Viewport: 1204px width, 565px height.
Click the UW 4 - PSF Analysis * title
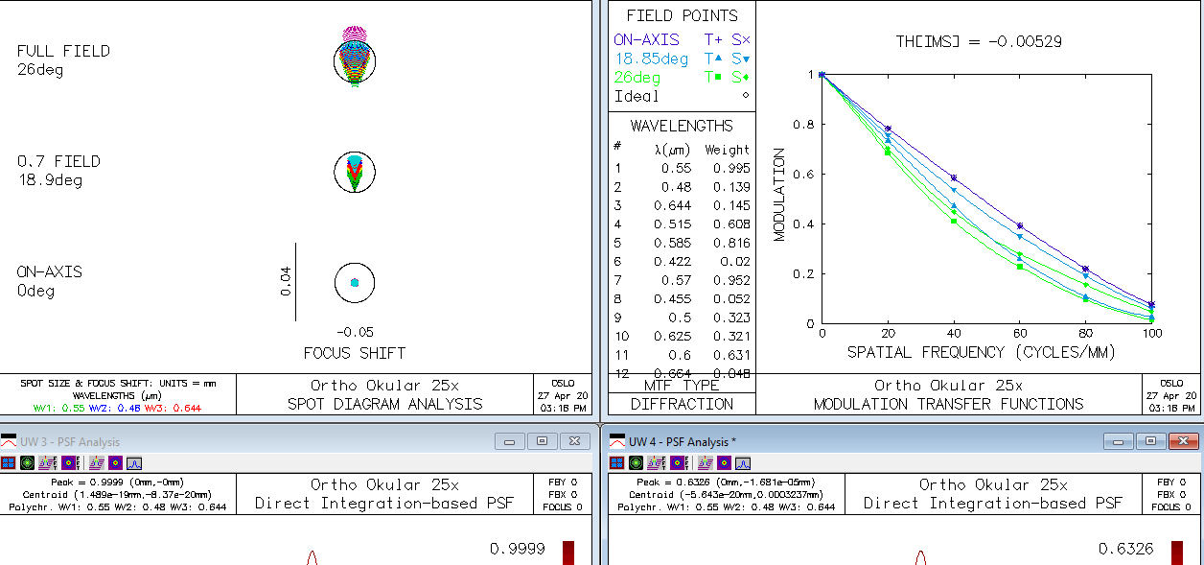(x=683, y=442)
